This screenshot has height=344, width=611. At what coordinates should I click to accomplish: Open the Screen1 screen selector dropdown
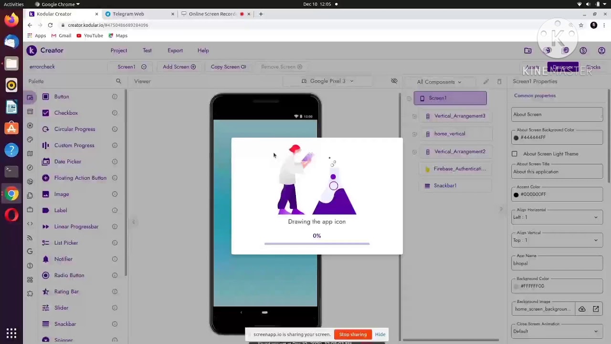tap(132, 67)
